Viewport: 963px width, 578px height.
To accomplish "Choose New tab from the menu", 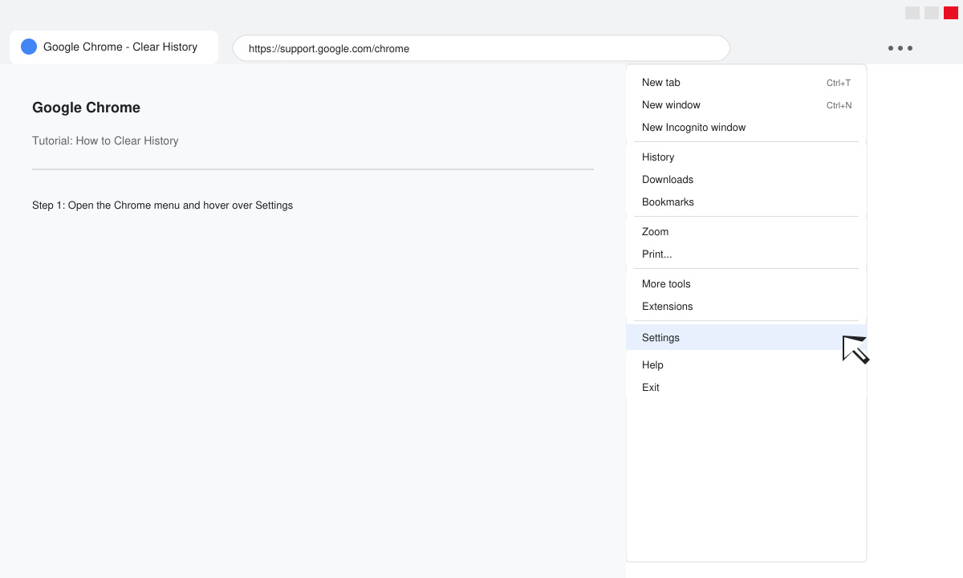I will coord(746,83).
